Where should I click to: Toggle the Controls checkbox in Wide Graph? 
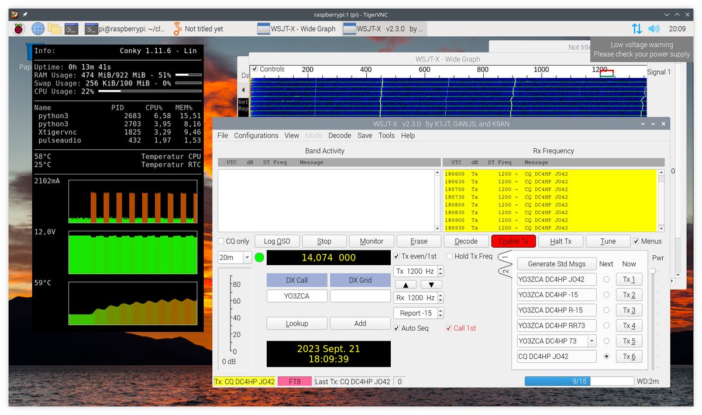tap(254, 69)
